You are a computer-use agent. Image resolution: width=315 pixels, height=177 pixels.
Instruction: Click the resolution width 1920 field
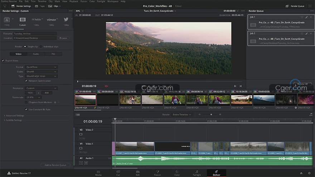(x=30, y=93)
